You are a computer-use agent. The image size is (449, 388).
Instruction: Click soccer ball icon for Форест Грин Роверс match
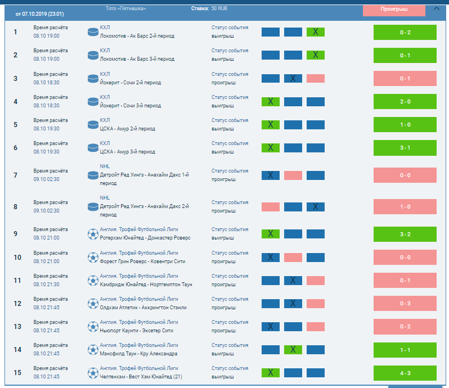coord(93,258)
